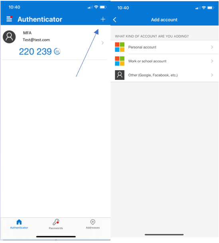
Task: Switch to the Addresses tab label
Action: (x=93, y=228)
